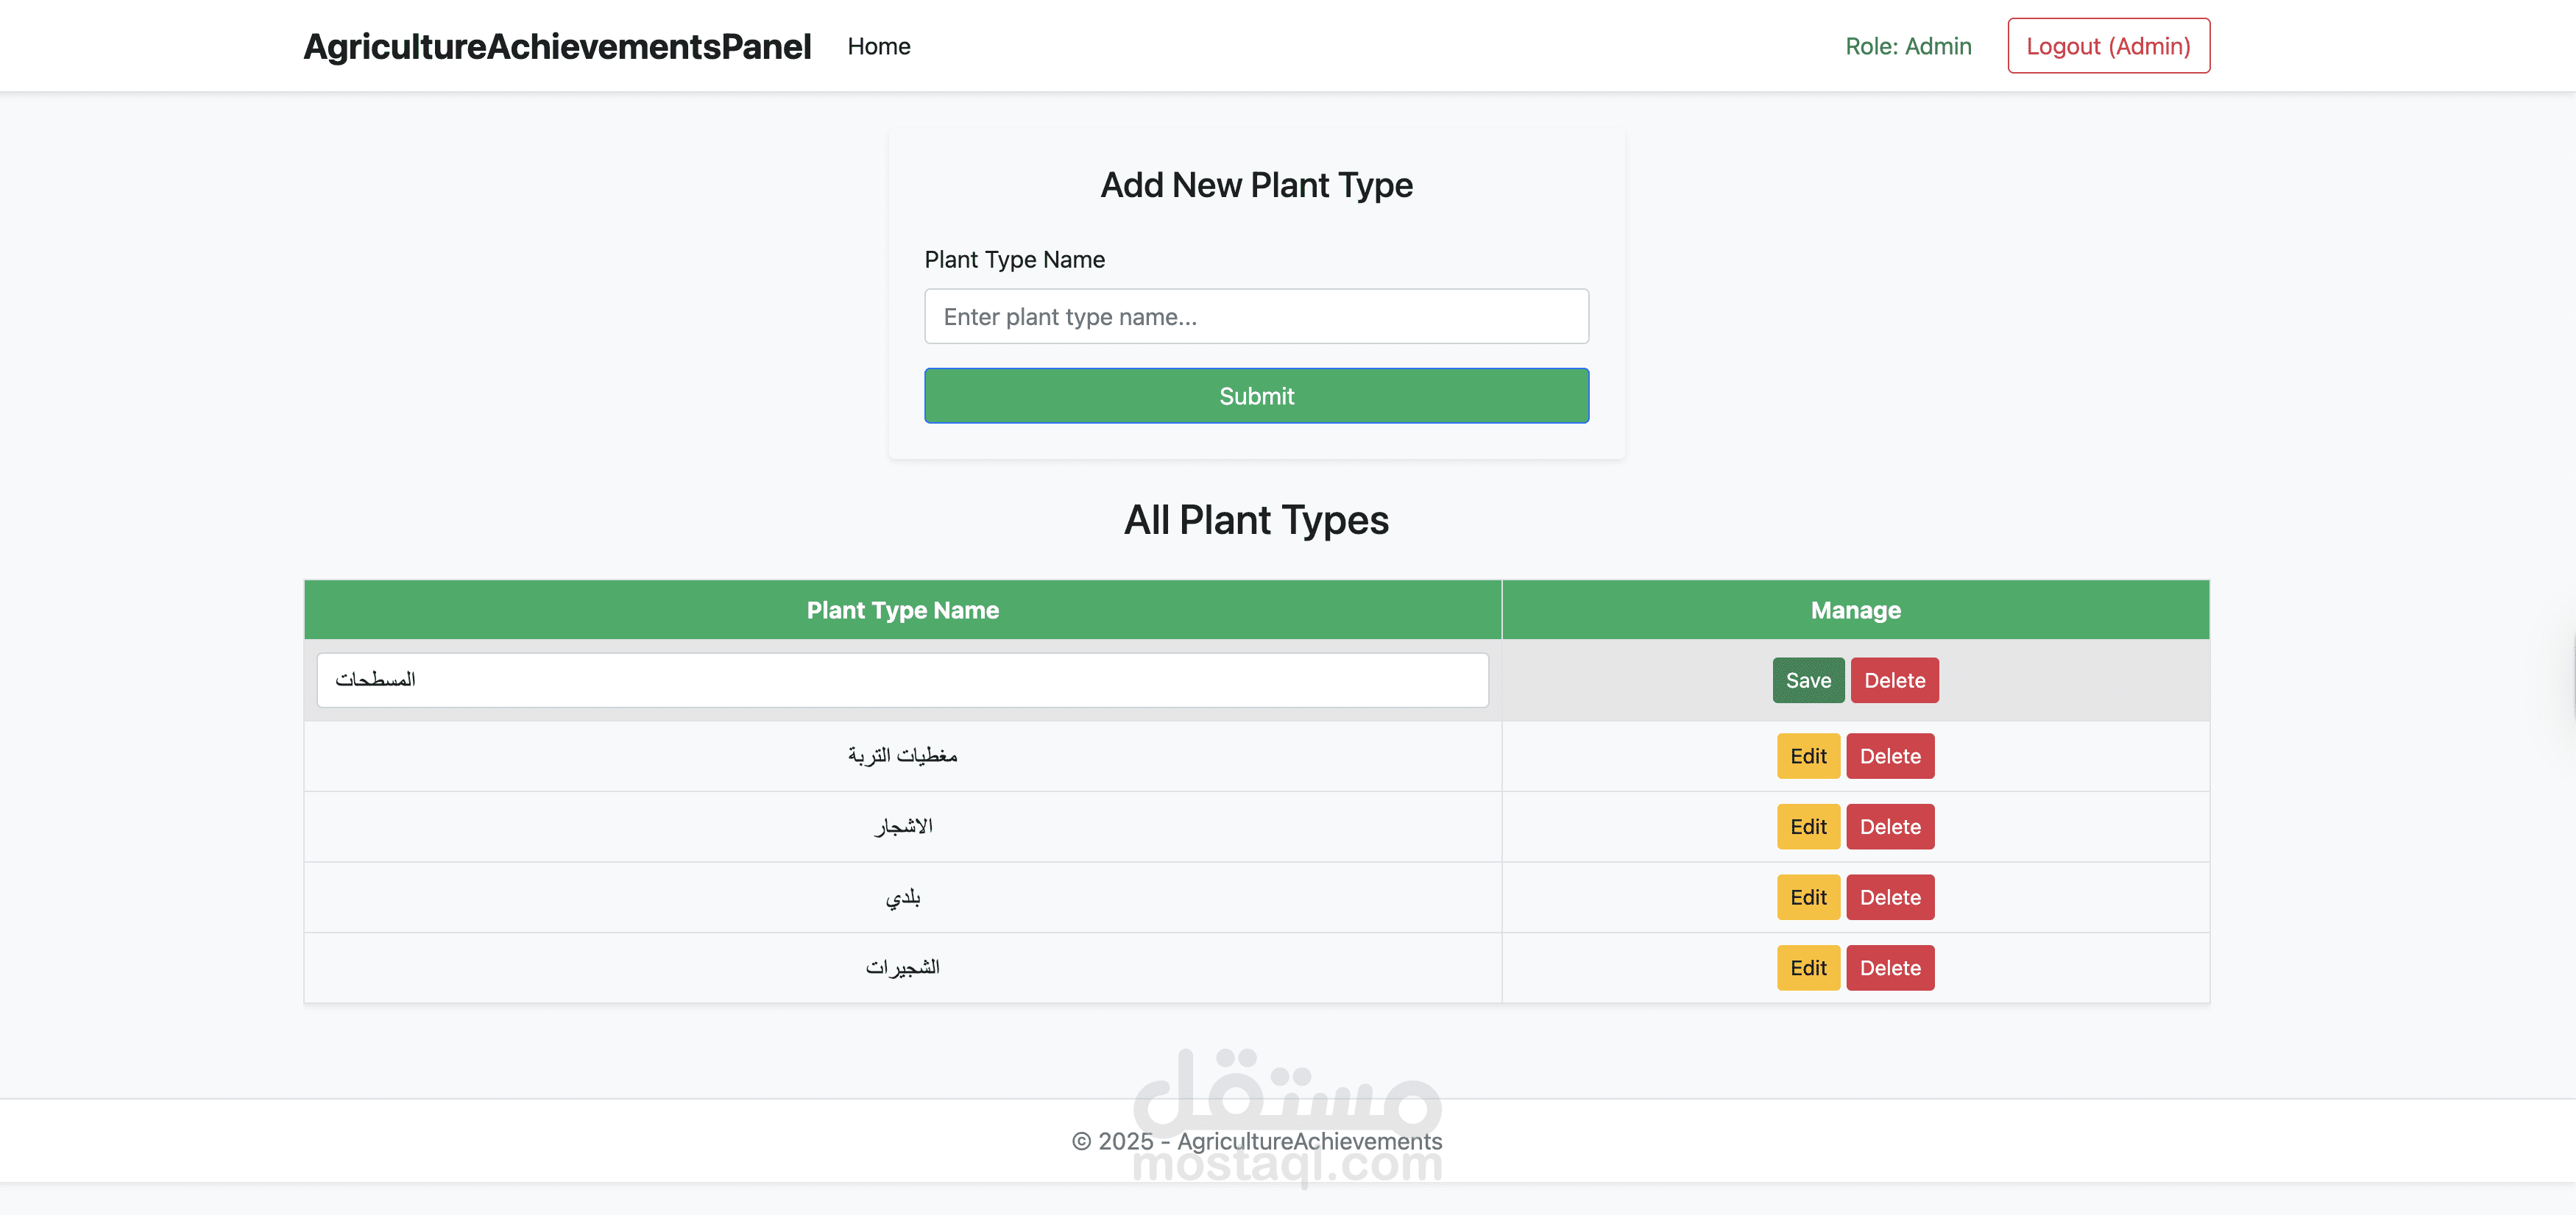Image resolution: width=2576 pixels, height=1215 pixels.
Task: Open the Home navigation link
Action: click(x=878, y=46)
